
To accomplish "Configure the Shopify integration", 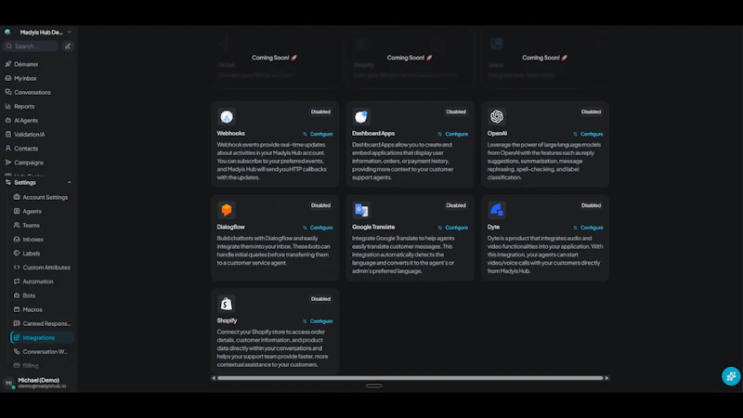I will point(318,320).
